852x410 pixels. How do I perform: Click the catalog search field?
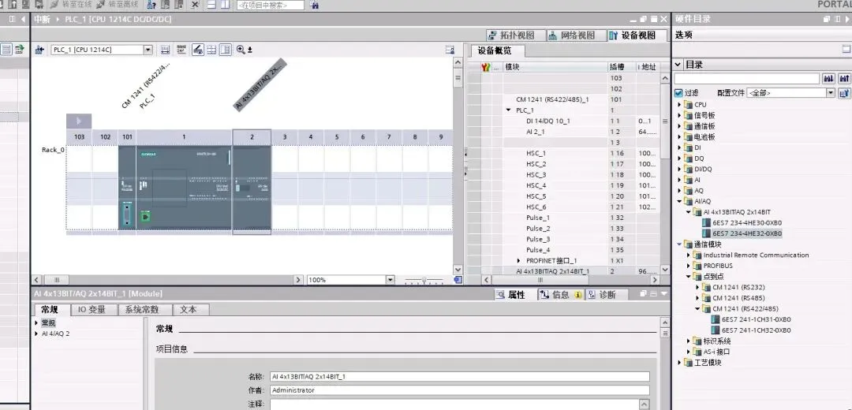[x=746, y=79]
